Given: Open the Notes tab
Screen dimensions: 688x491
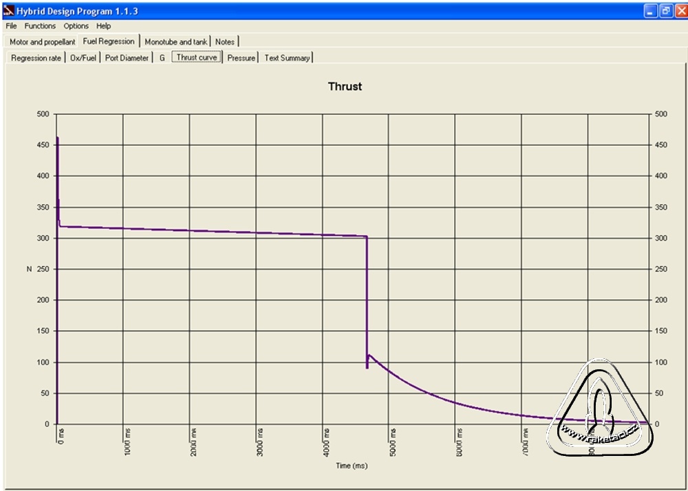Looking at the screenshot, I should point(225,42).
